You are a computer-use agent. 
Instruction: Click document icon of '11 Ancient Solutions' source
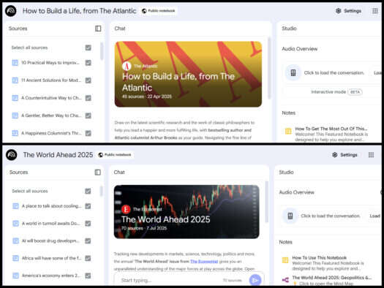click(x=15, y=80)
